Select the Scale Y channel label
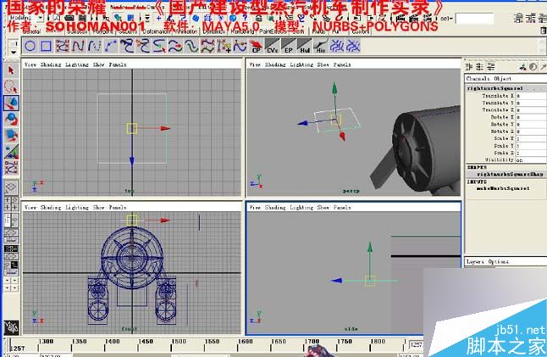Image resolution: width=547 pixels, height=357 pixels. [504, 145]
